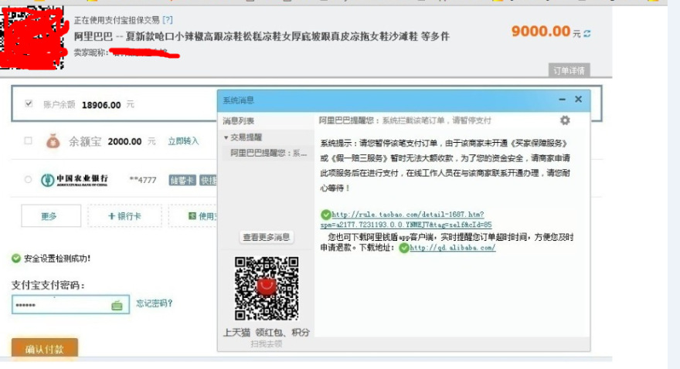This screenshot has width=680, height=369.
Task: Open the 订单详情 order details tab
Action: tap(569, 70)
